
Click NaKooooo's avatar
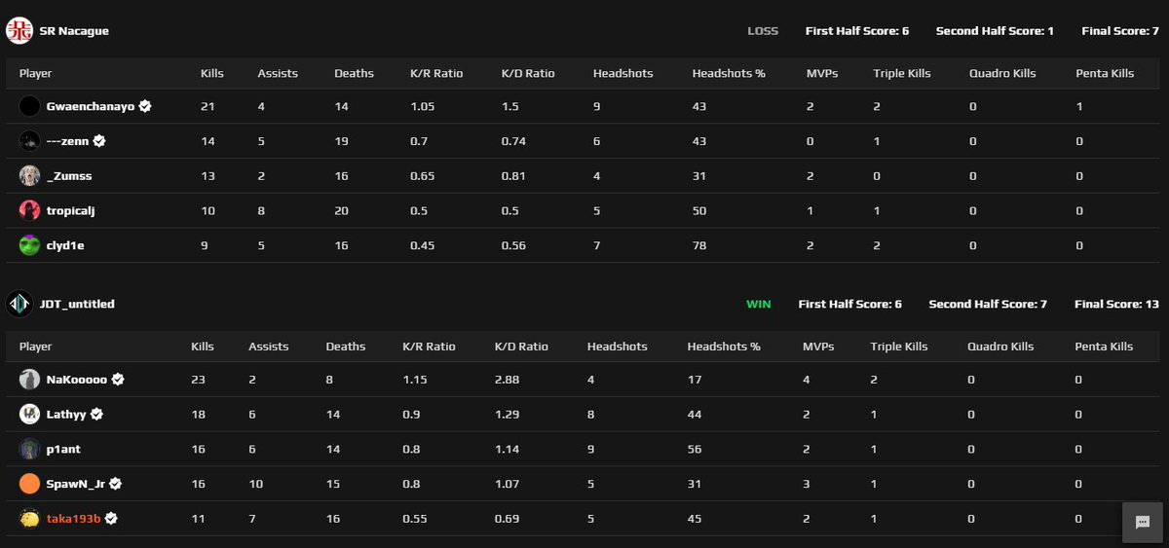click(x=29, y=380)
